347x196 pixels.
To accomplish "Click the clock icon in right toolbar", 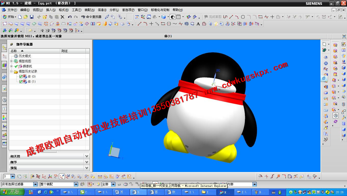I will [336, 116].
